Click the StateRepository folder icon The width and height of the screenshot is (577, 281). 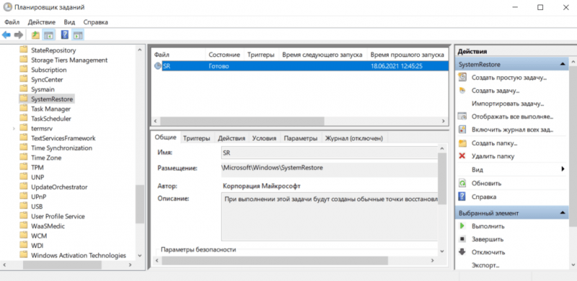(x=24, y=50)
